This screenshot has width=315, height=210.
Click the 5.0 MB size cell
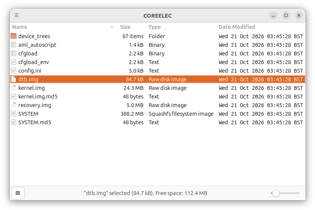pos(135,105)
